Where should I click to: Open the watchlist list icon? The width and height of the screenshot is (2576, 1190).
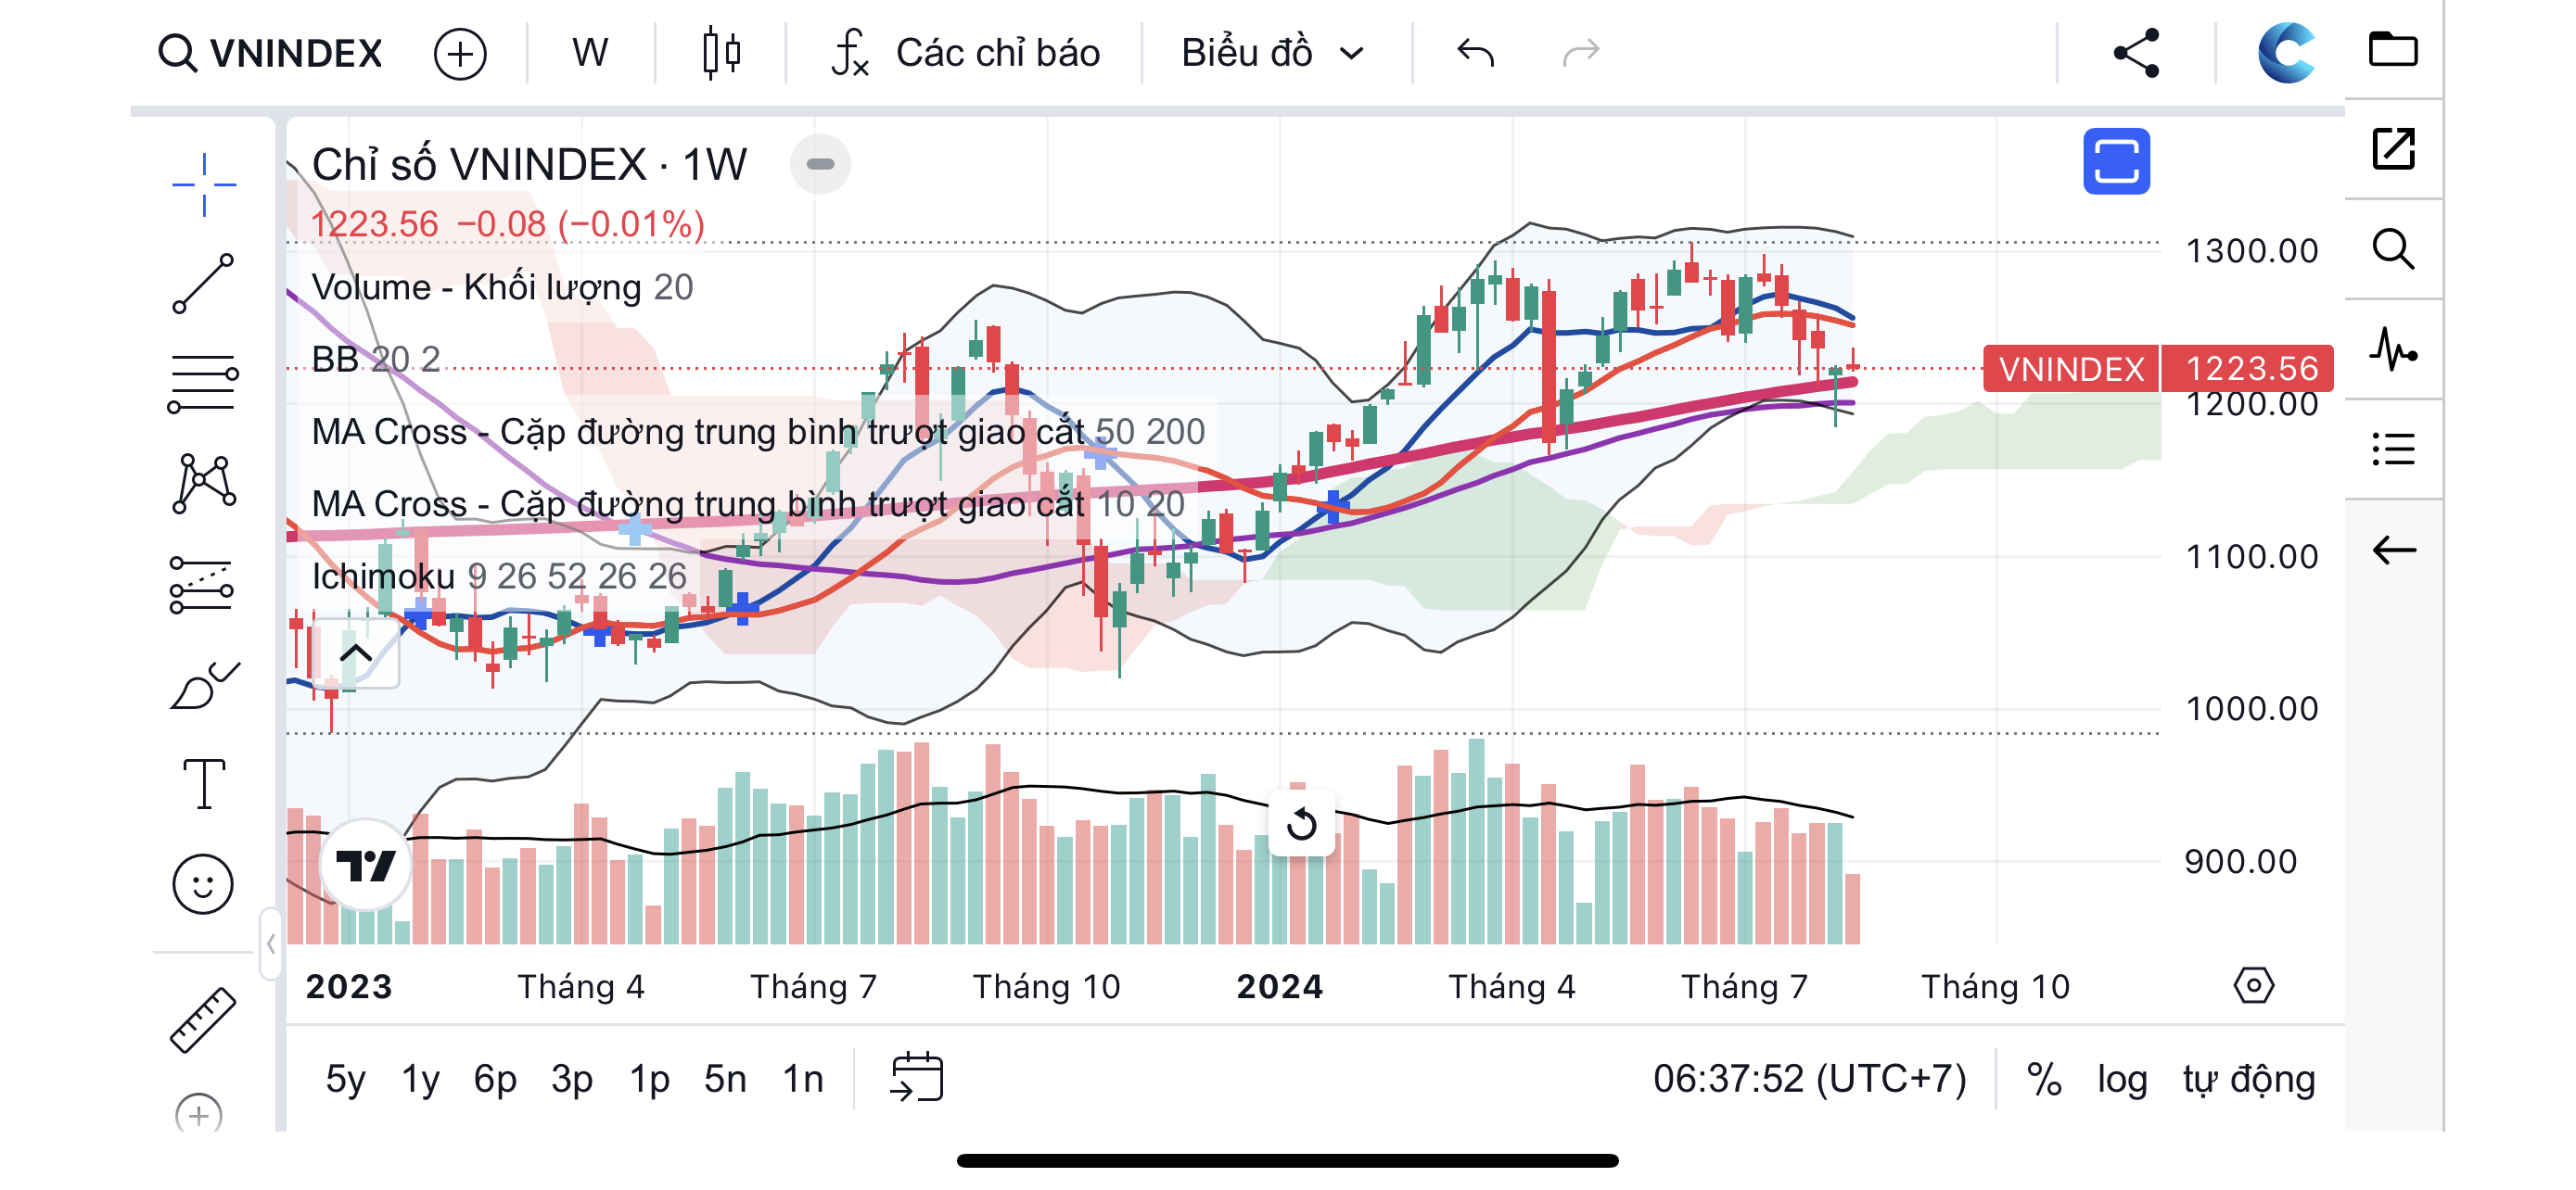[2394, 449]
